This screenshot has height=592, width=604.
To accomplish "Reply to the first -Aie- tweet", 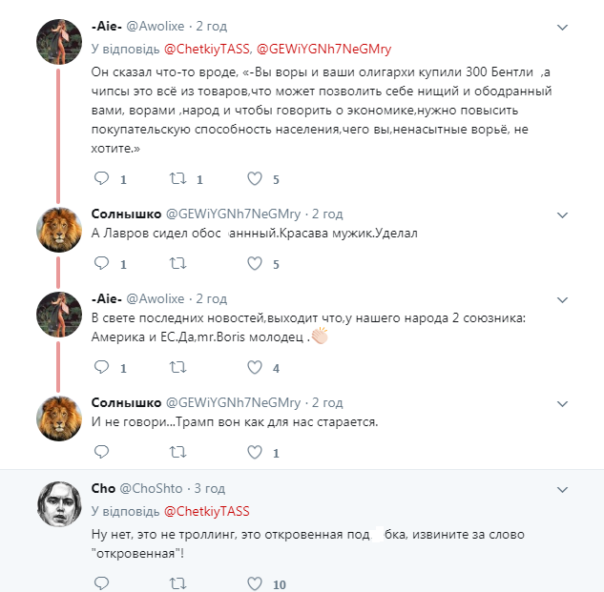I will tap(102, 178).
